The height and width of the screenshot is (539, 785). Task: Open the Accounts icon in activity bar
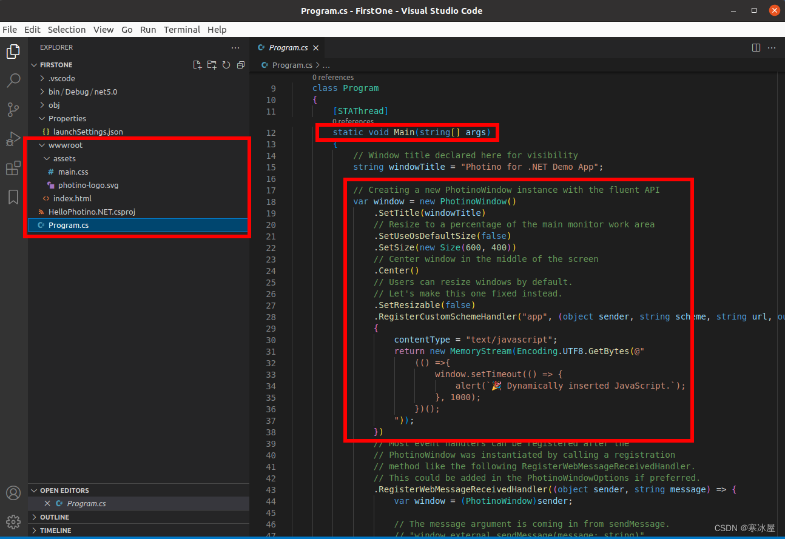13,493
